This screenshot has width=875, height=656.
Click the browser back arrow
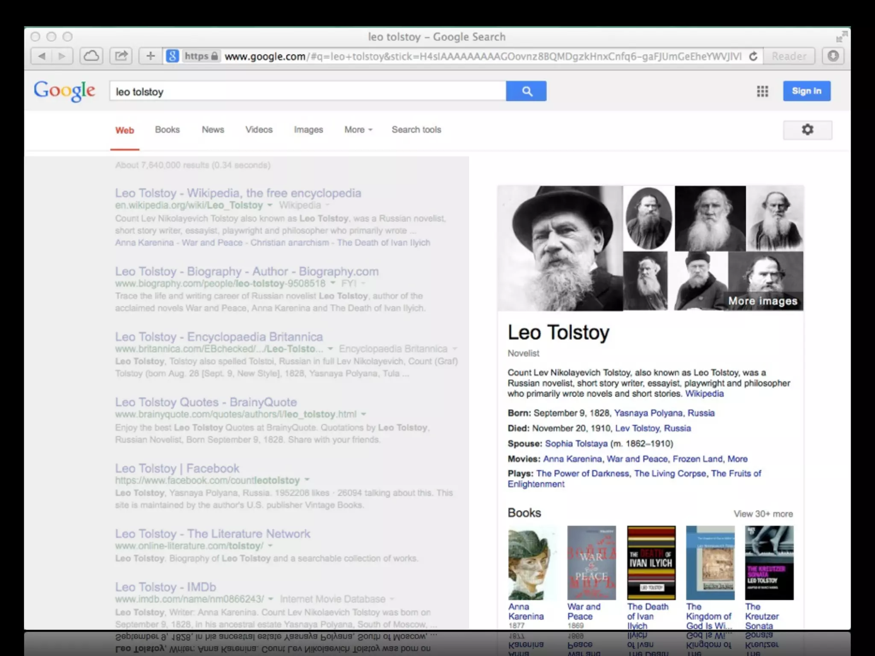[x=42, y=56]
